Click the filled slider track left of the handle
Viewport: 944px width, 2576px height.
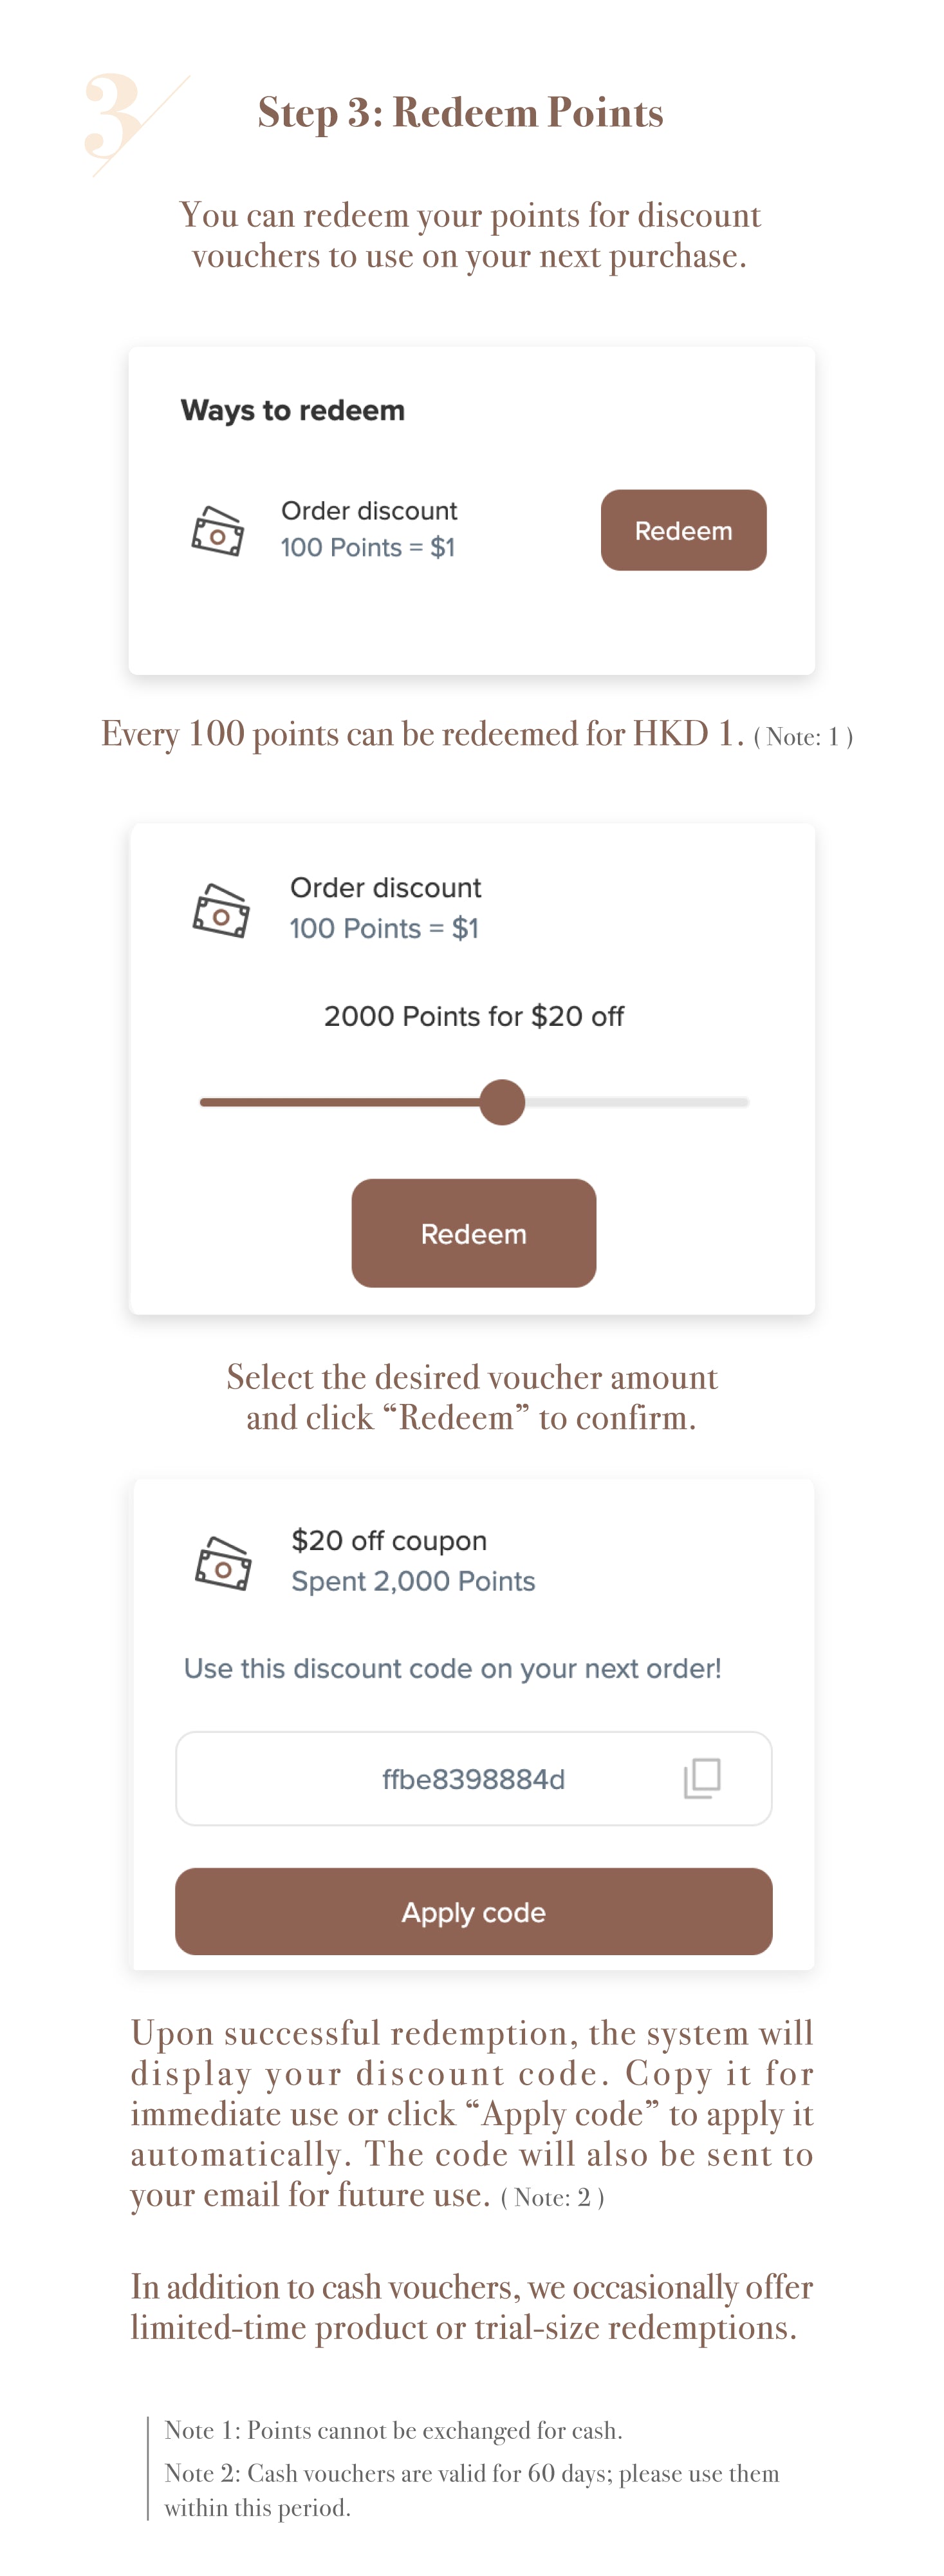pyautogui.click(x=340, y=1102)
